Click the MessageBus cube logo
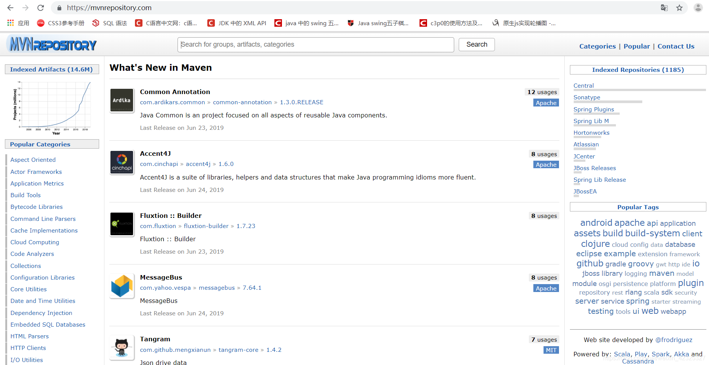This screenshot has height=365, width=709. tap(121, 286)
